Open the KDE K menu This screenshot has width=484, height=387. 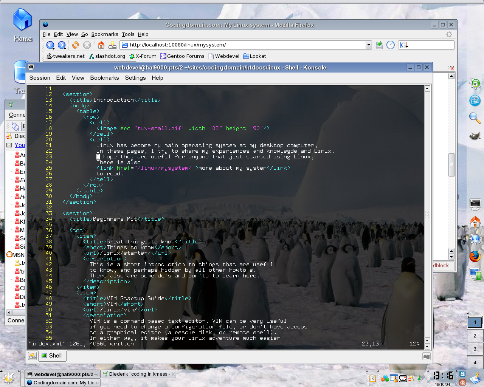pos(8,378)
